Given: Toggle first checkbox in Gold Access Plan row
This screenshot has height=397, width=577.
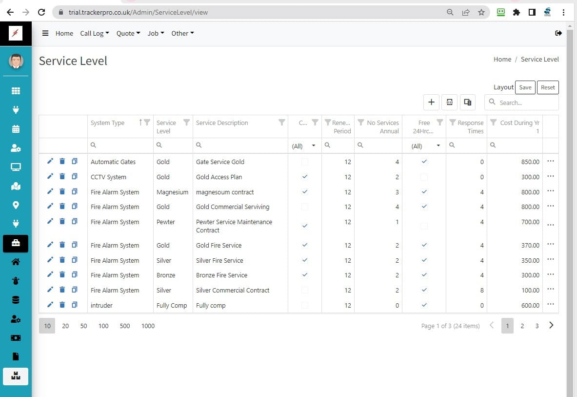Looking at the screenshot, I should (x=305, y=177).
